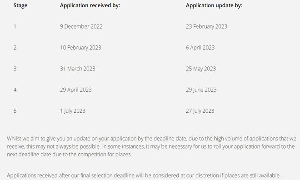The width and height of the screenshot is (300, 180).
Task: Select the 31 March 2023 date
Action: click(77, 69)
